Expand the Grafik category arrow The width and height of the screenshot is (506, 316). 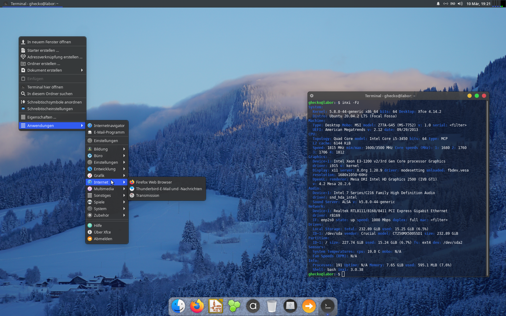pos(124,175)
